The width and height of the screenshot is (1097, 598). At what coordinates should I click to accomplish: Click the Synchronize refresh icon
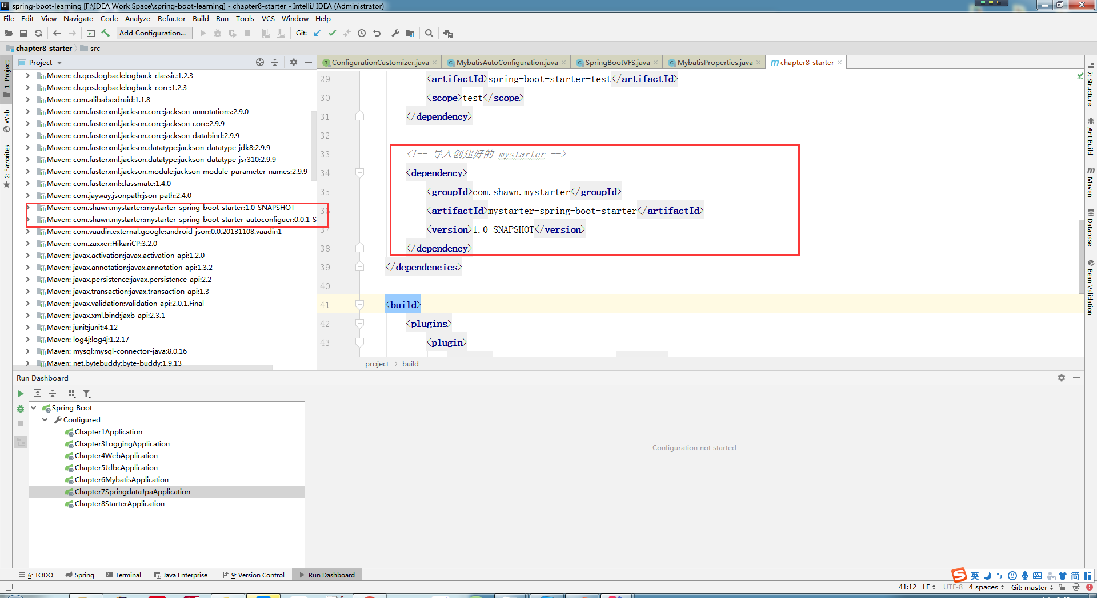tap(38, 33)
